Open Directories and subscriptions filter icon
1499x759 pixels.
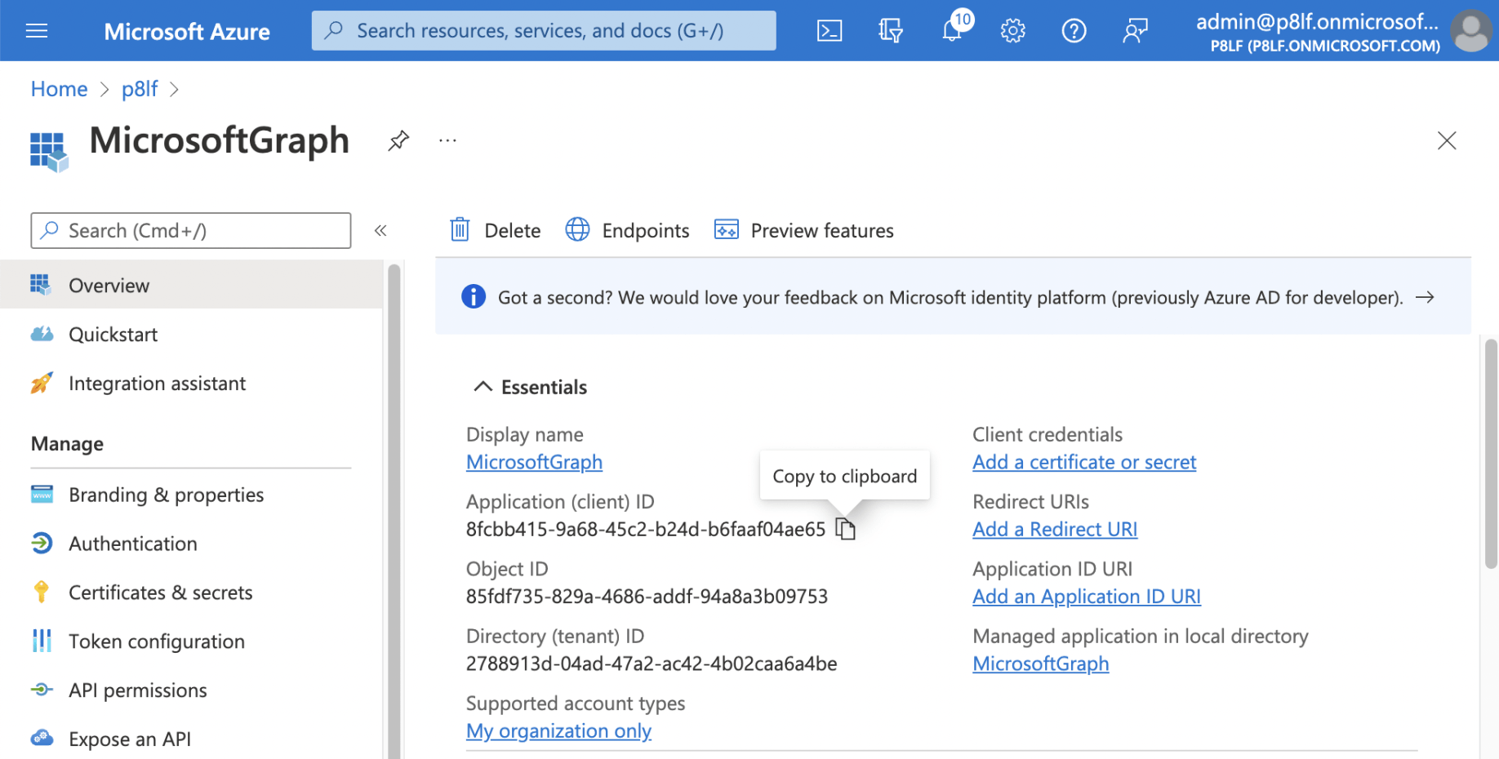[x=890, y=31]
